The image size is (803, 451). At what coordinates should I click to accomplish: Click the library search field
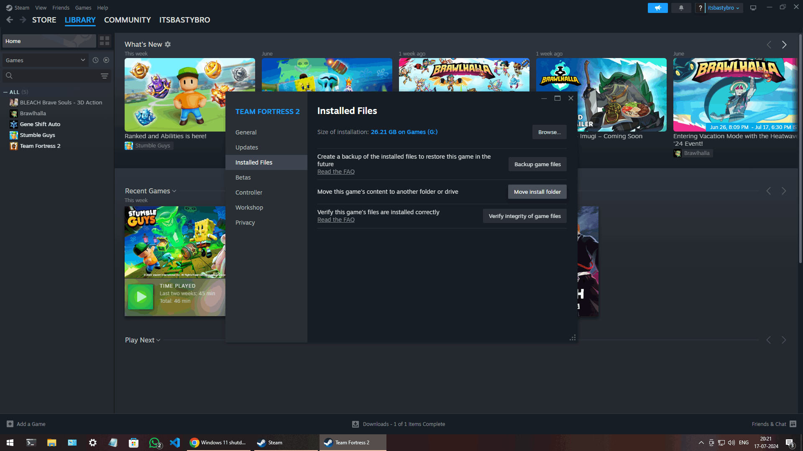coord(54,76)
